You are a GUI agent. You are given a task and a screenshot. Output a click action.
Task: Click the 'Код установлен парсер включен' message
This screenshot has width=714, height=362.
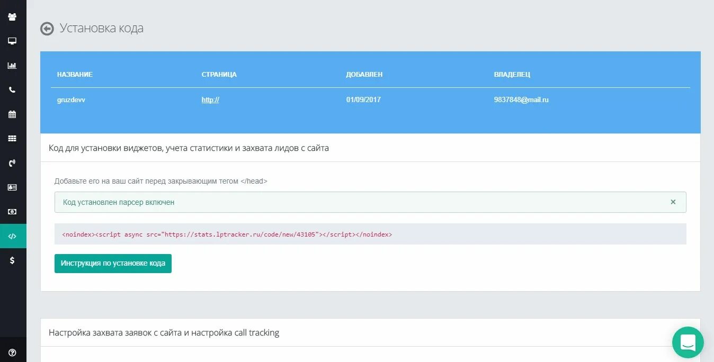(x=119, y=202)
